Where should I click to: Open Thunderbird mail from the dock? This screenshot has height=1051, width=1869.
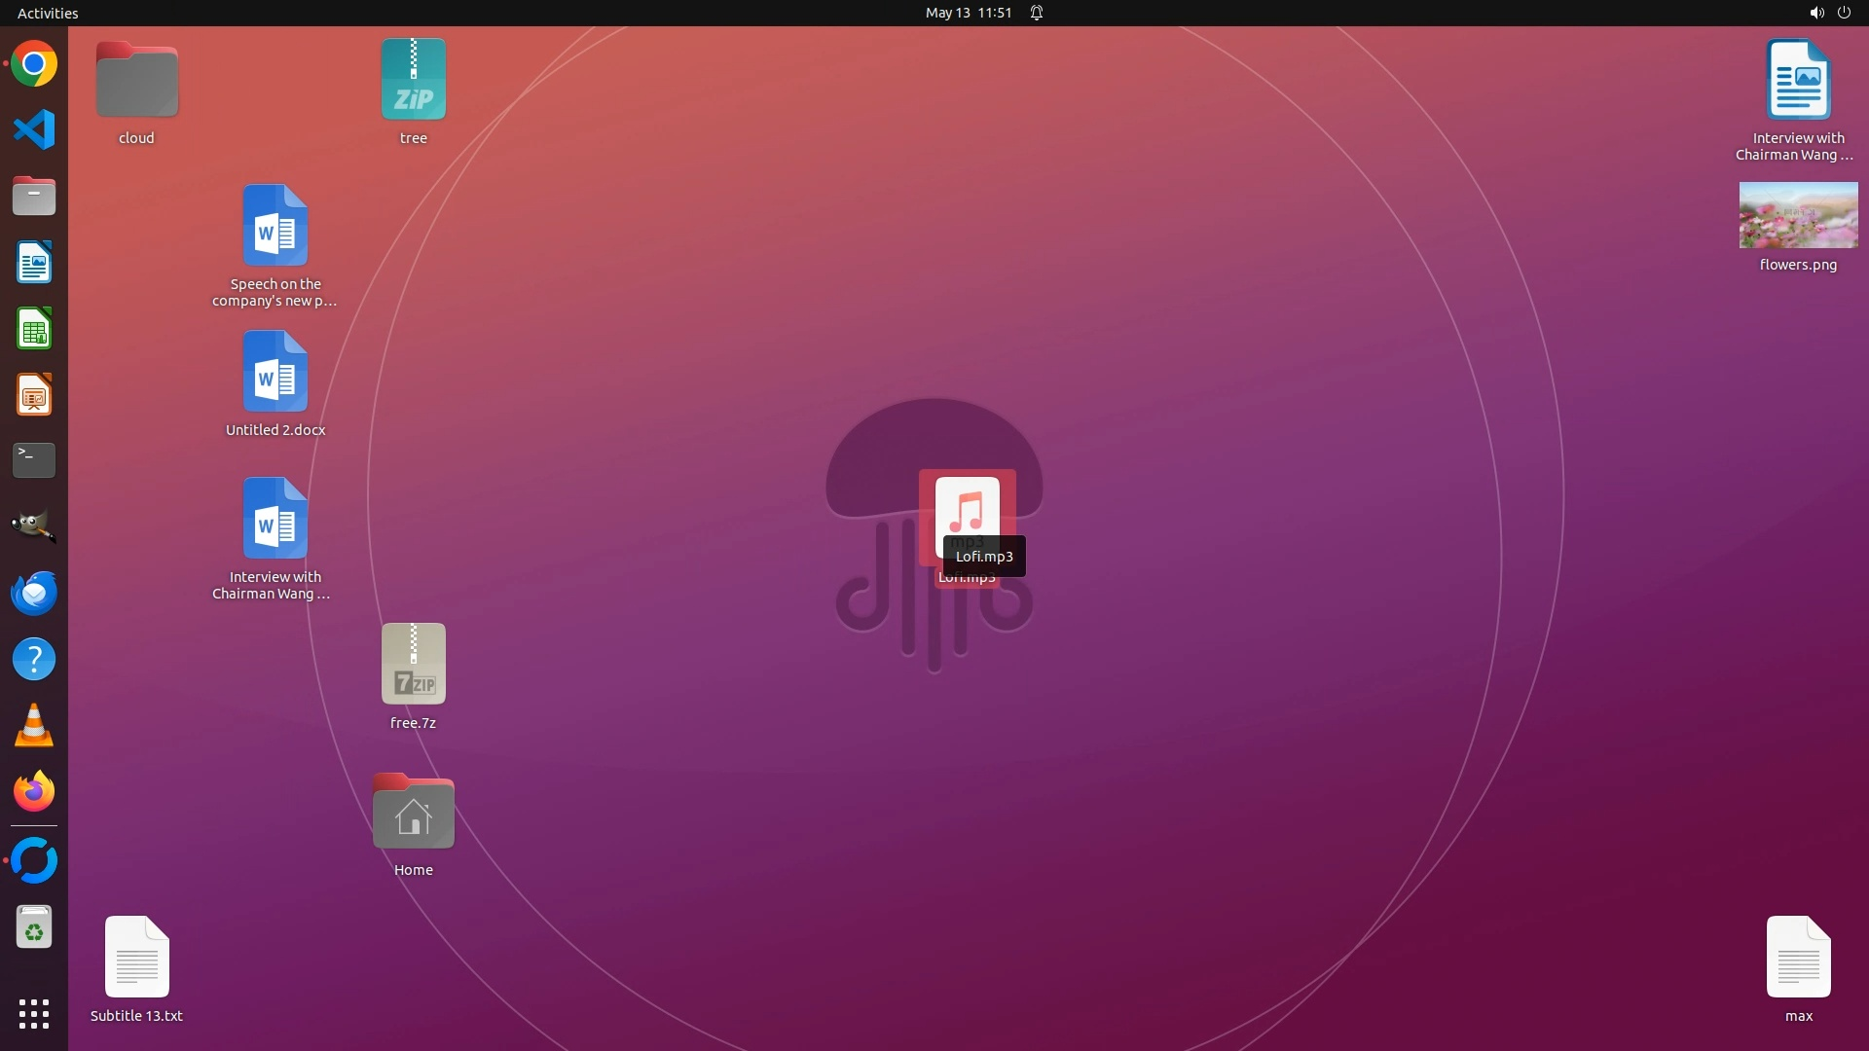tap(34, 593)
